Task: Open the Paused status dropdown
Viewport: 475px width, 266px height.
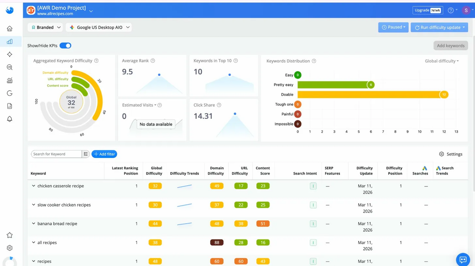Action: click(393, 27)
